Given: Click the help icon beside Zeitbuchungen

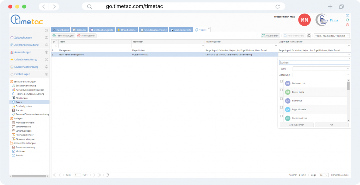Looking at the screenshot, I should pos(46,38).
